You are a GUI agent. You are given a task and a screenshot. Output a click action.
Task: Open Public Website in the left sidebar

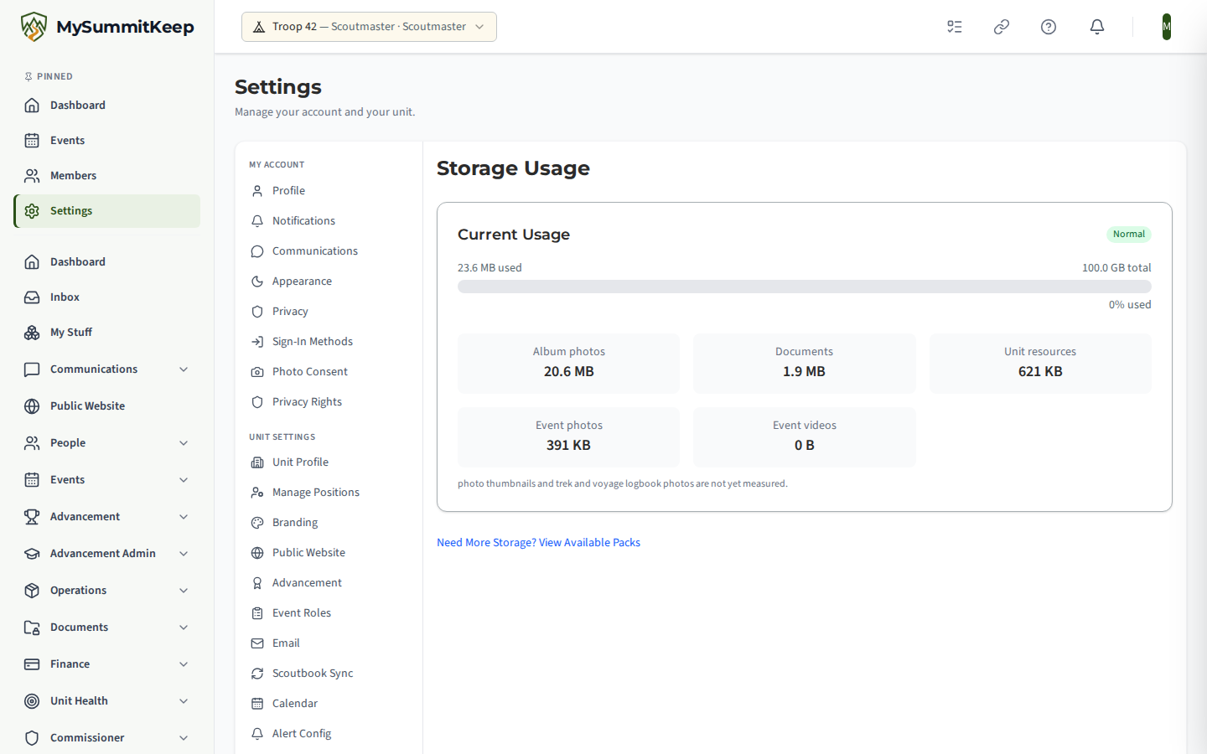click(106, 406)
